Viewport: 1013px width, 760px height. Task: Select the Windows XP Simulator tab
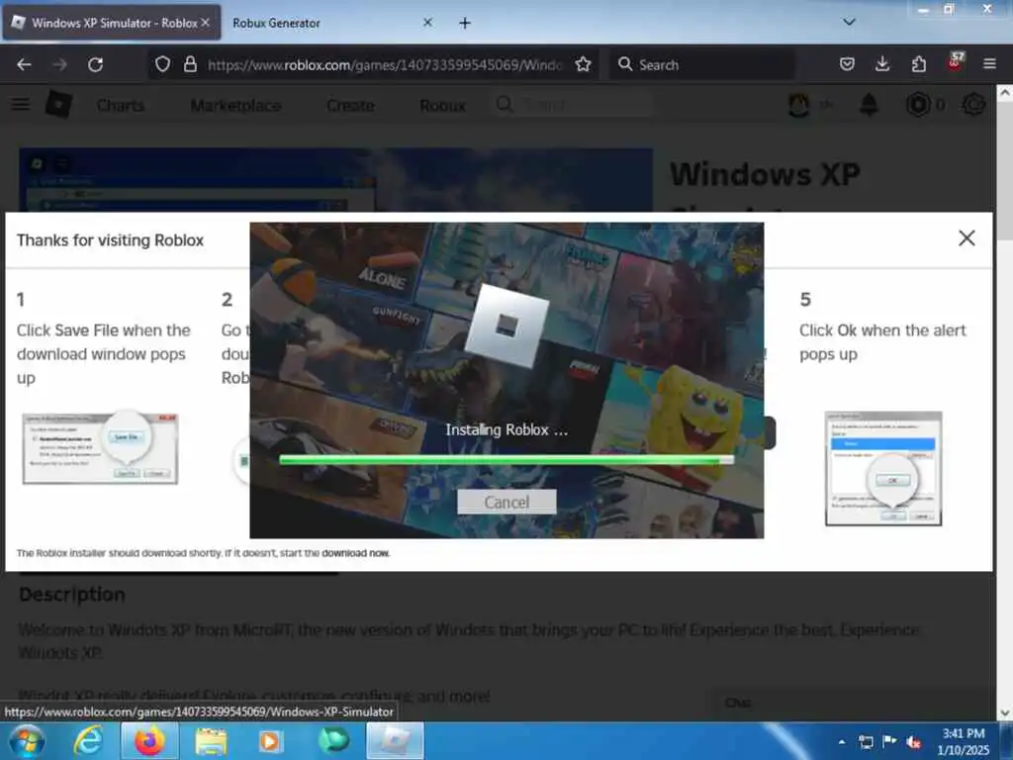(x=112, y=24)
